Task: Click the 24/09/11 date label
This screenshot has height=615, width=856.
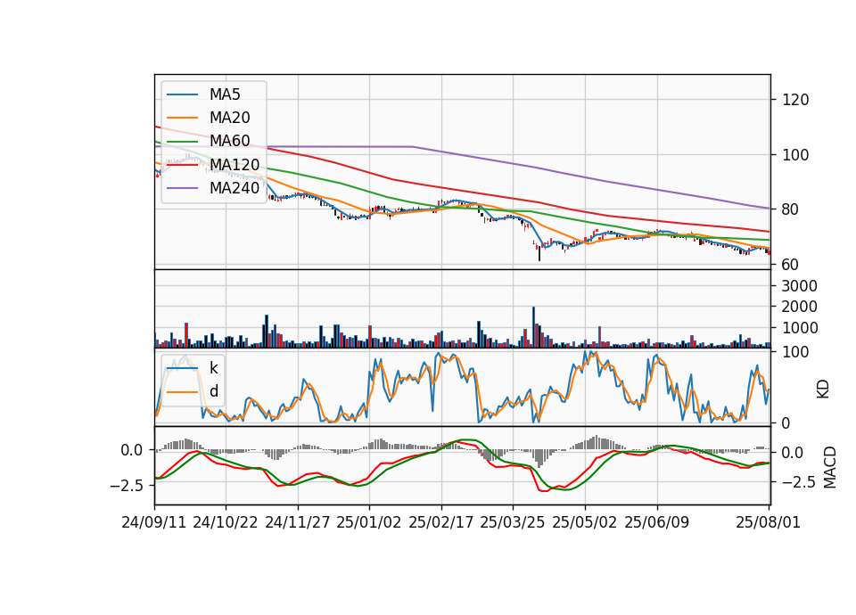Action: pos(154,522)
